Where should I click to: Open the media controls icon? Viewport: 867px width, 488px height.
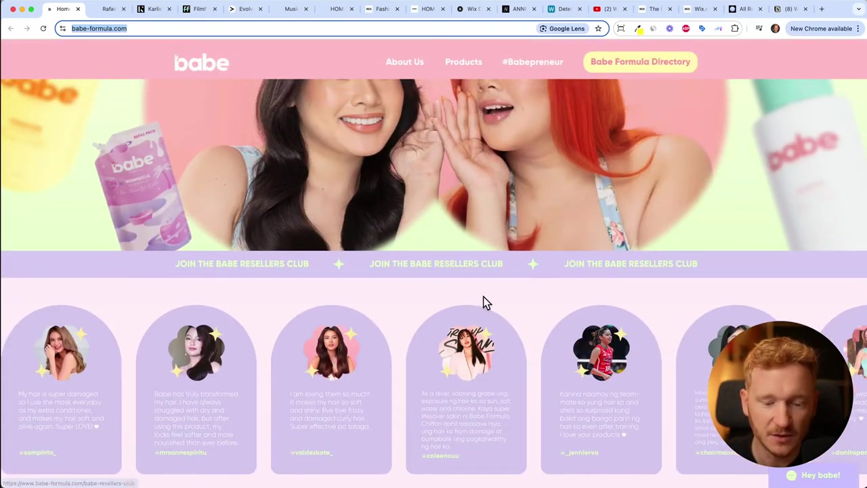[759, 28]
